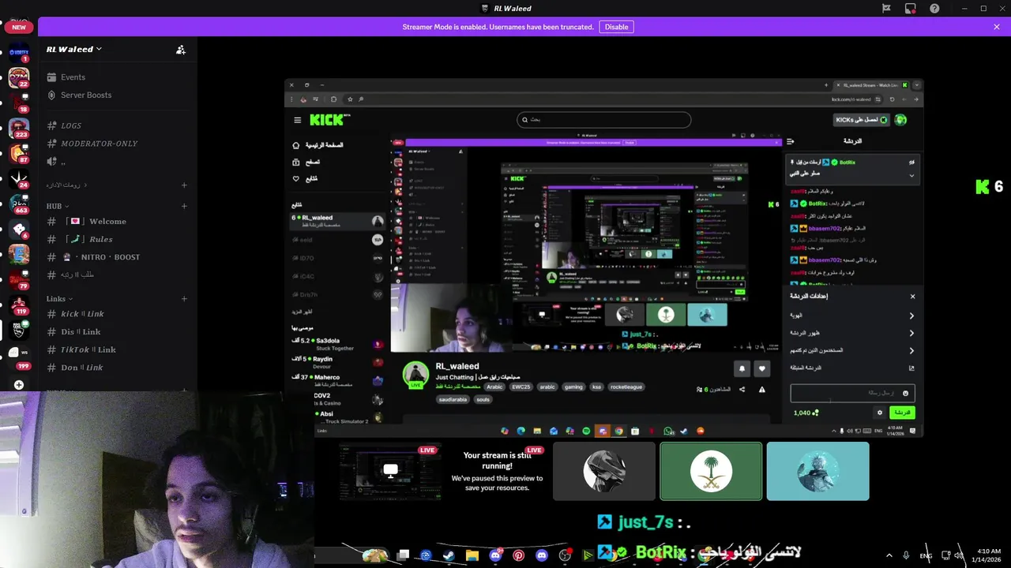The width and height of the screenshot is (1011, 568).
Task: Open الهوية chevron in chat settings
Action: [x=911, y=316]
